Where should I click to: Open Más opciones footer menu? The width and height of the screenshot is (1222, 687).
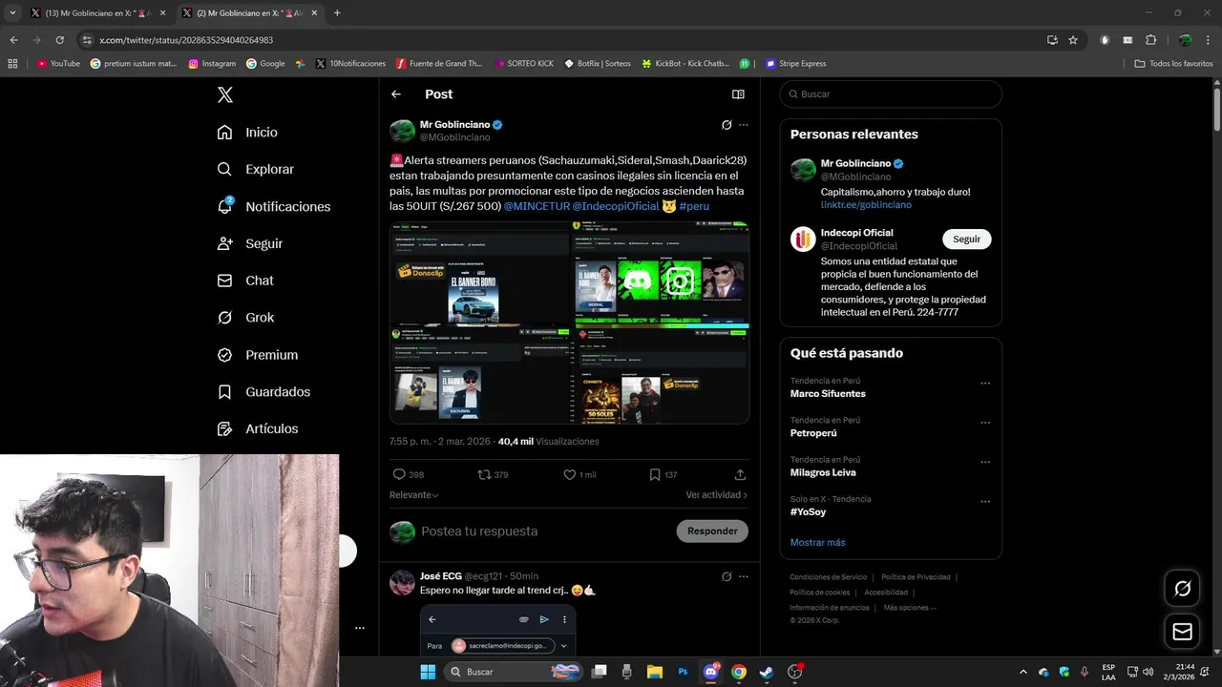tap(910, 608)
